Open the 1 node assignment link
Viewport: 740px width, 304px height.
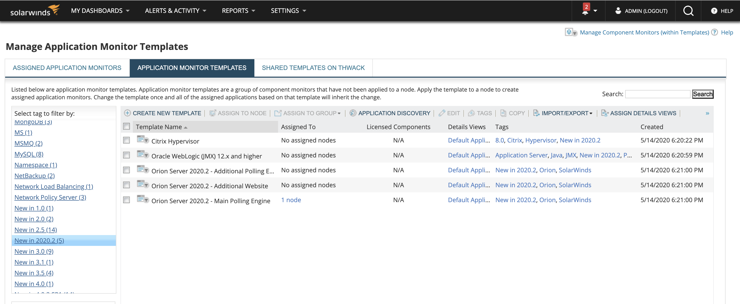(x=291, y=200)
